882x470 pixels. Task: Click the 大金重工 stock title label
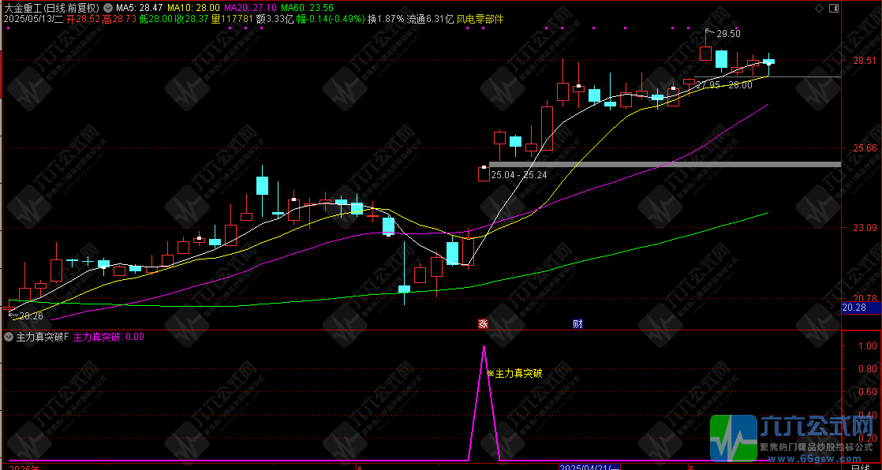pyautogui.click(x=24, y=8)
